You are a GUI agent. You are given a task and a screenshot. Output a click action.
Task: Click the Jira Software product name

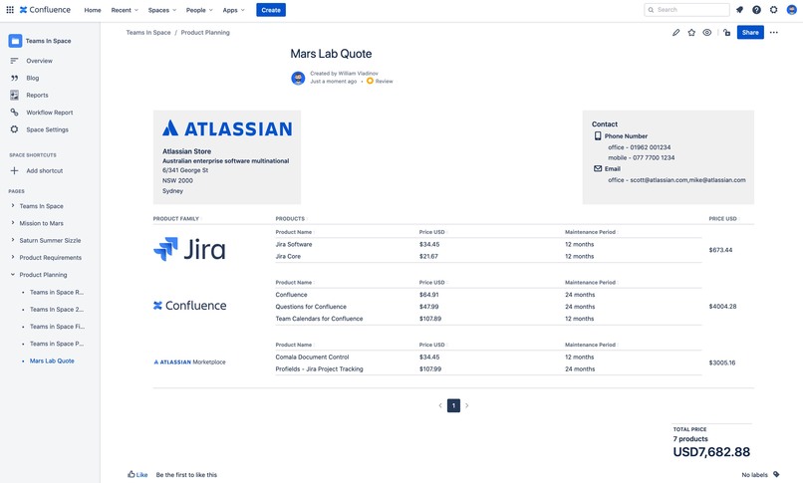(294, 245)
